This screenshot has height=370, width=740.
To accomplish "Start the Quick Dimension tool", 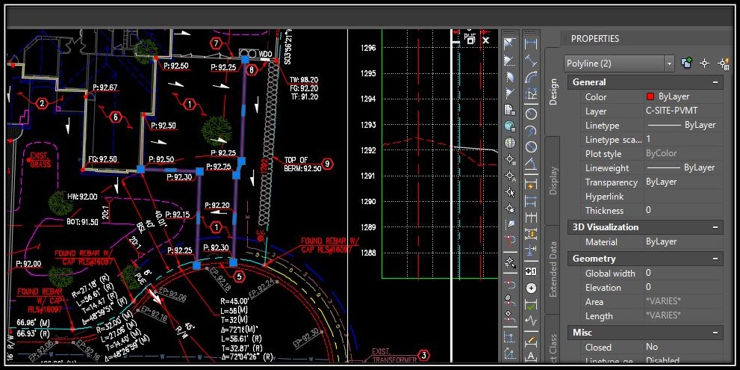I will [x=532, y=185].
